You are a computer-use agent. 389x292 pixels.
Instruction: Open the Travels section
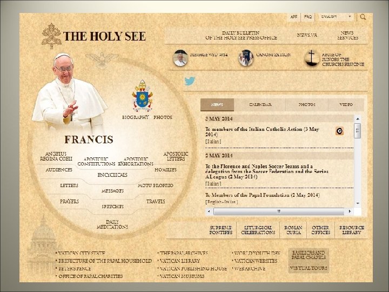tap(156, 201)
